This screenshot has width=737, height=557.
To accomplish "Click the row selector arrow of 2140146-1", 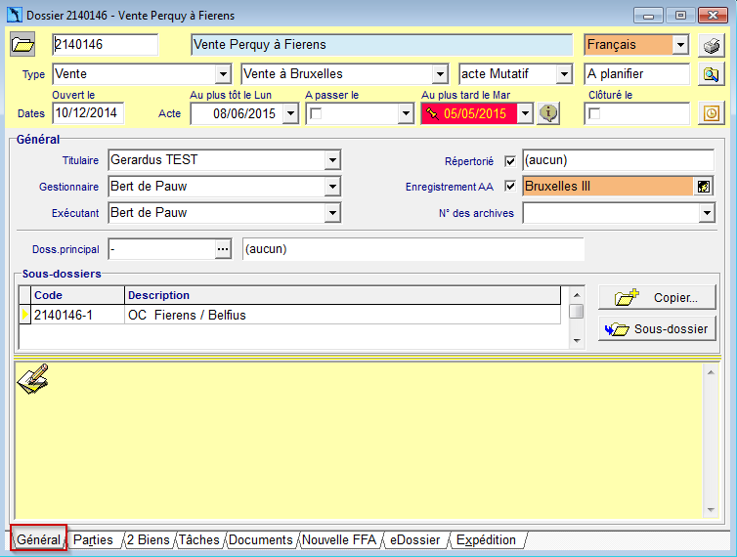I will pos(24,315).
